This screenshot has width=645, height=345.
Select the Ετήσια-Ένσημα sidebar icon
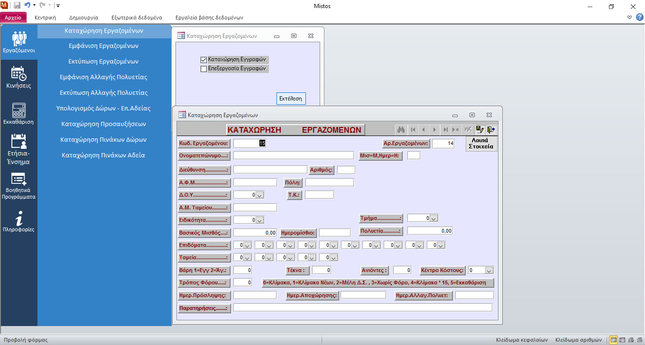tap(19, 149)
